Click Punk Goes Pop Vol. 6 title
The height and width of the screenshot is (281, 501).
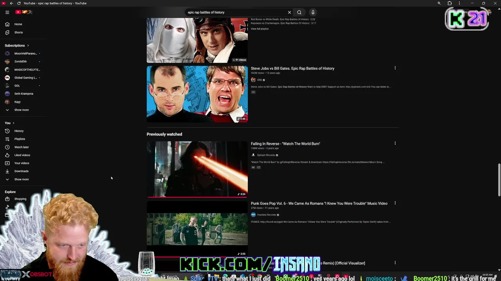[319, 203]
